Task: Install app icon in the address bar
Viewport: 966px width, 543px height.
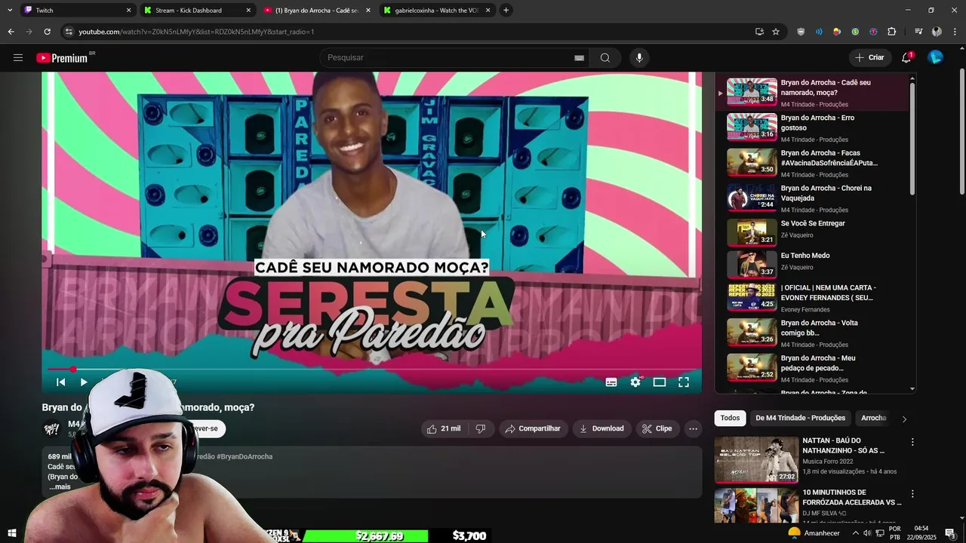Action: click(x=759, y=32)
